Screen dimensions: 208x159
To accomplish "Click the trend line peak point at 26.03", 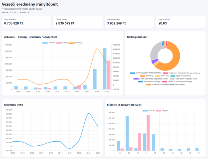I will [88, 114].
